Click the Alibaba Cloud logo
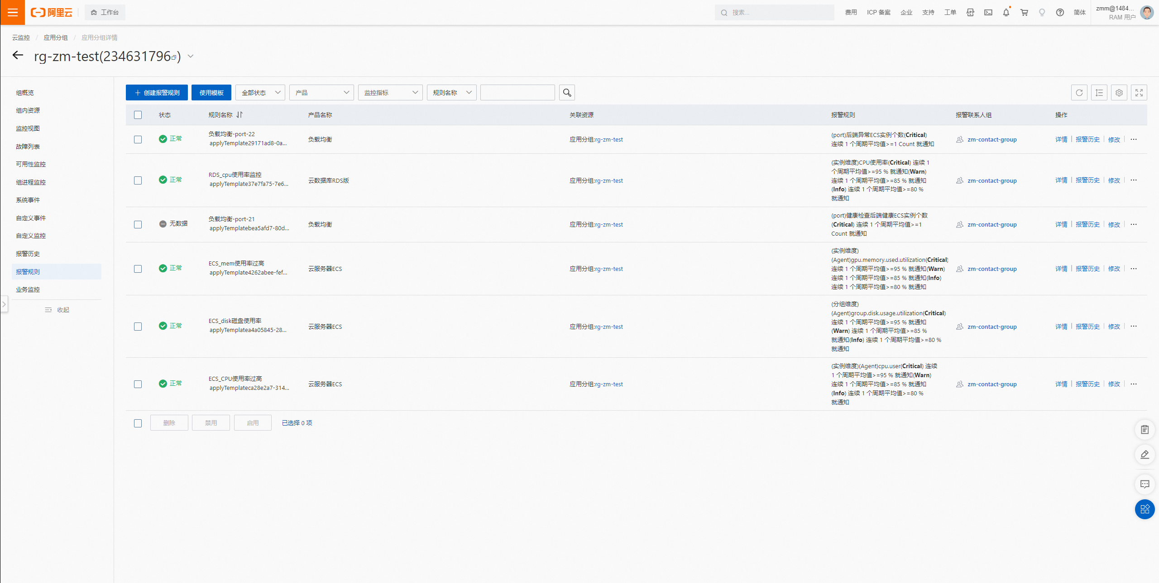 point(52,13)
